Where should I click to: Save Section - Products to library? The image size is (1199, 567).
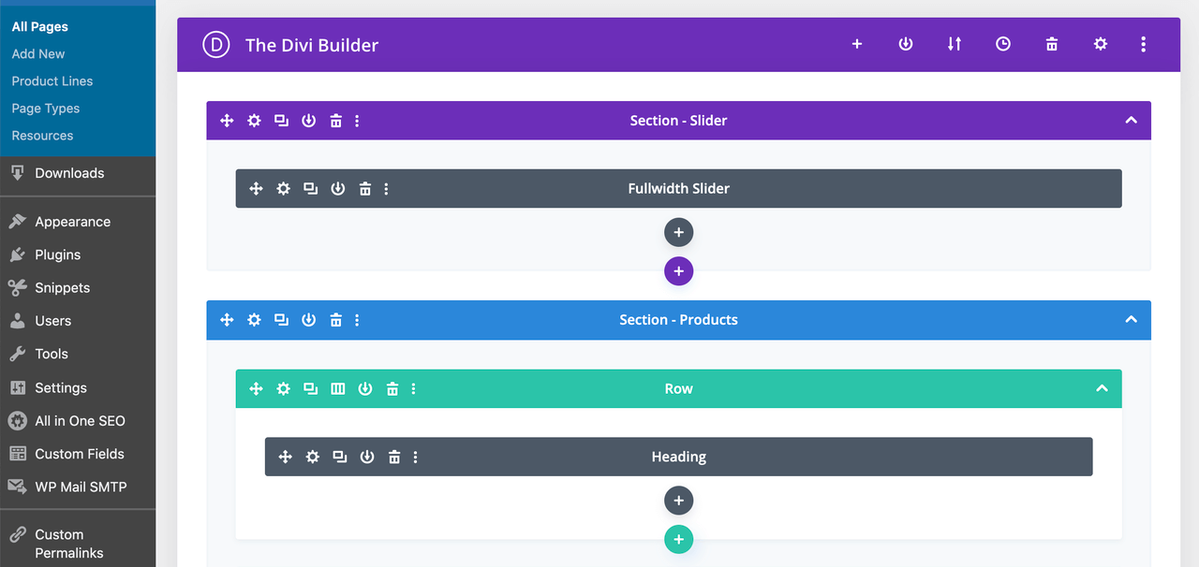pos(308,320)
